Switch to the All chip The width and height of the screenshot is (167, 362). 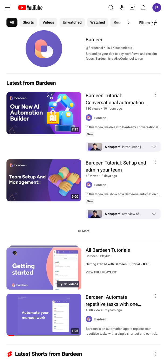click(x=12, y=22)
